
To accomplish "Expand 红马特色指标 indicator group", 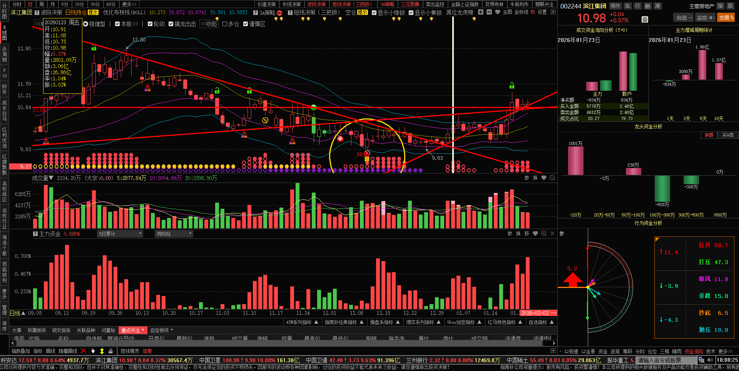I will tap(505, 322).
